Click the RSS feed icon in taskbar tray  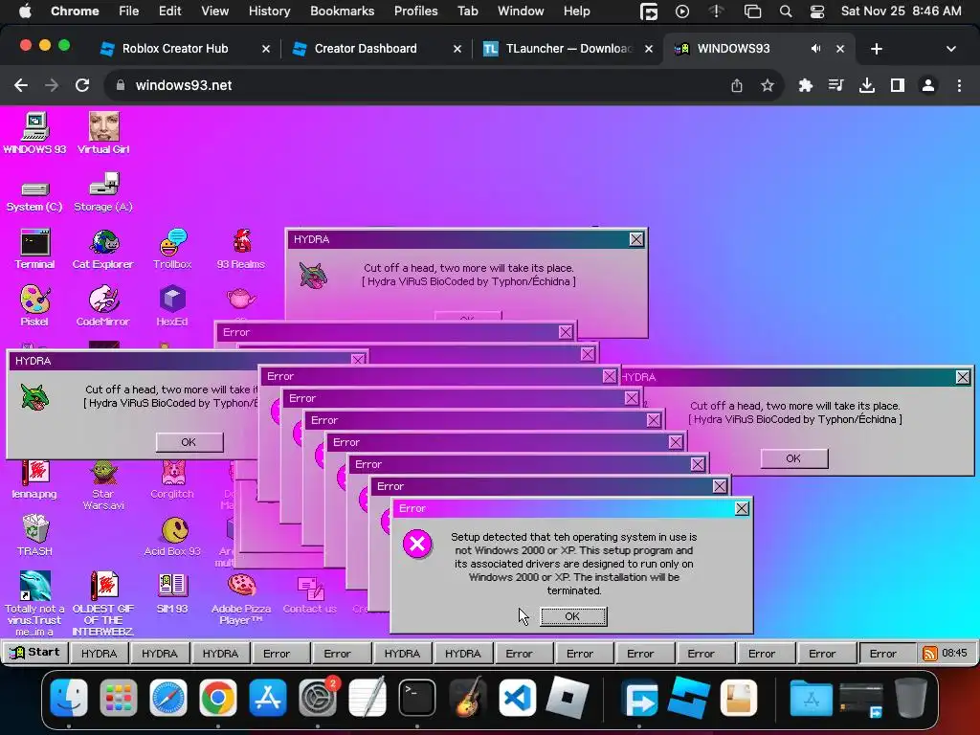[x=930, y=654]
